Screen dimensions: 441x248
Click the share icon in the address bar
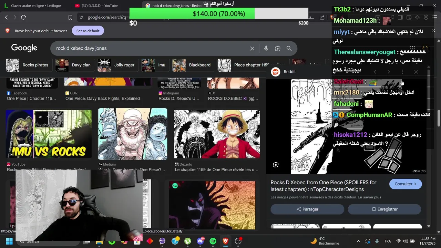tap(322, 17)
